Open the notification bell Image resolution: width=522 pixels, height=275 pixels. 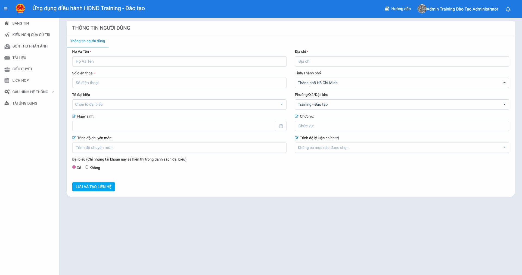click(x=508, y=9)
